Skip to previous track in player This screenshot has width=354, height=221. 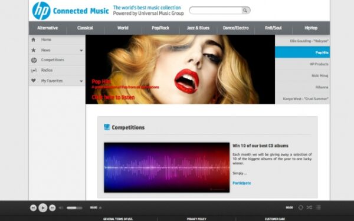pyautogui.click(x=34, y=207)
